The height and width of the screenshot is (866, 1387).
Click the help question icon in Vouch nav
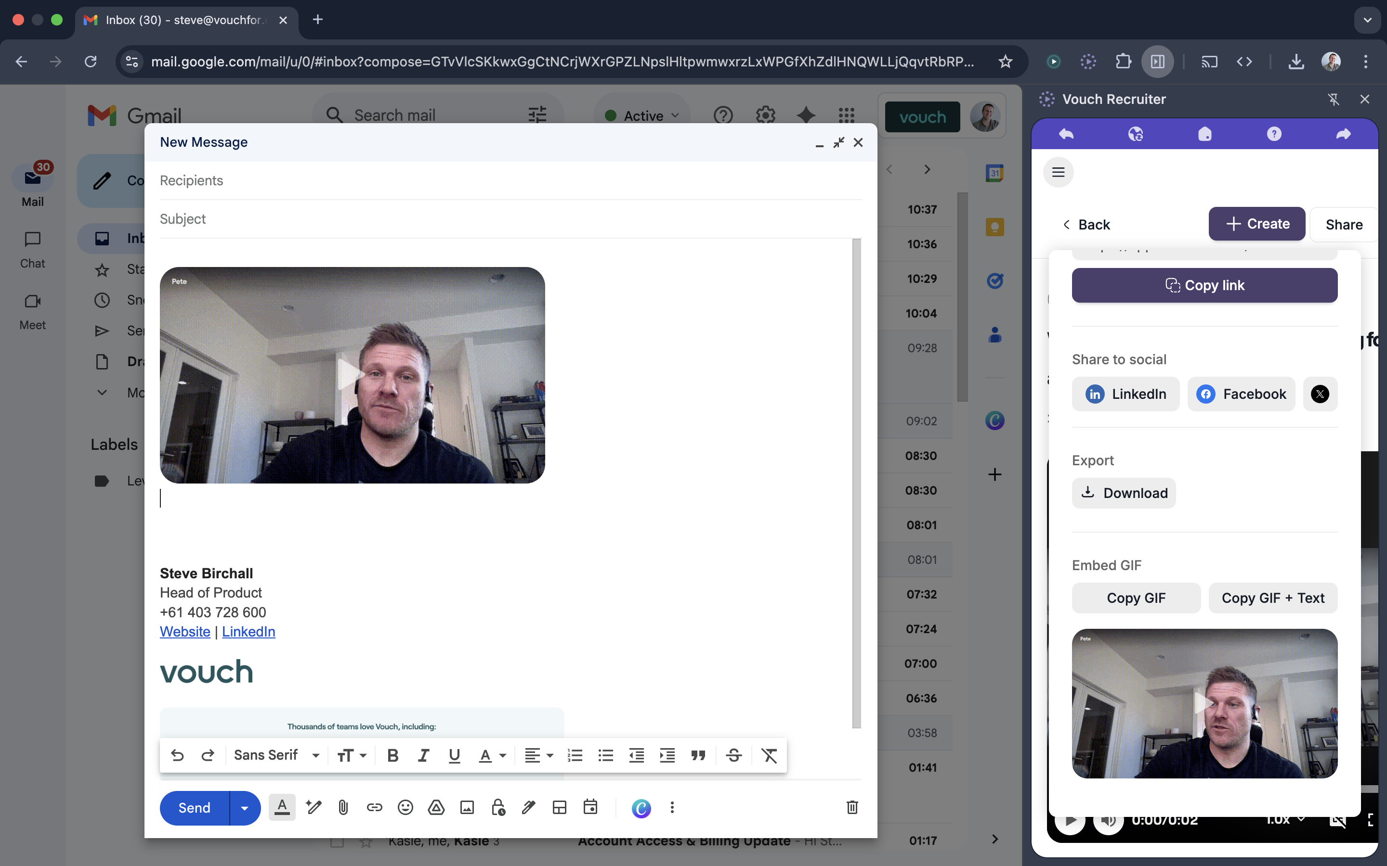pos(1273,134)
